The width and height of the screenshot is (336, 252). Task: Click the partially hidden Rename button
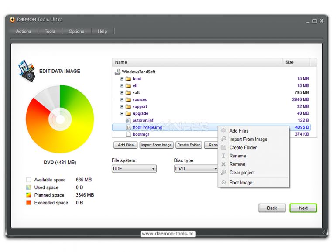[211, 145]
